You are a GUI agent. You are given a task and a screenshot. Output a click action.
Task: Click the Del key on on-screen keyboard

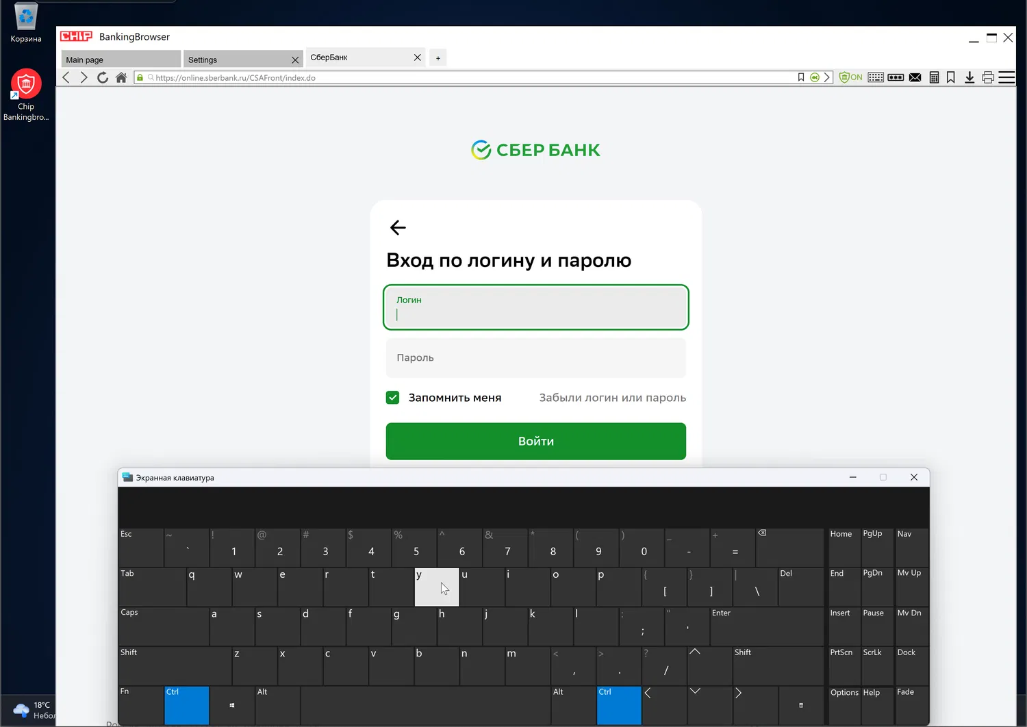[801, 587]
